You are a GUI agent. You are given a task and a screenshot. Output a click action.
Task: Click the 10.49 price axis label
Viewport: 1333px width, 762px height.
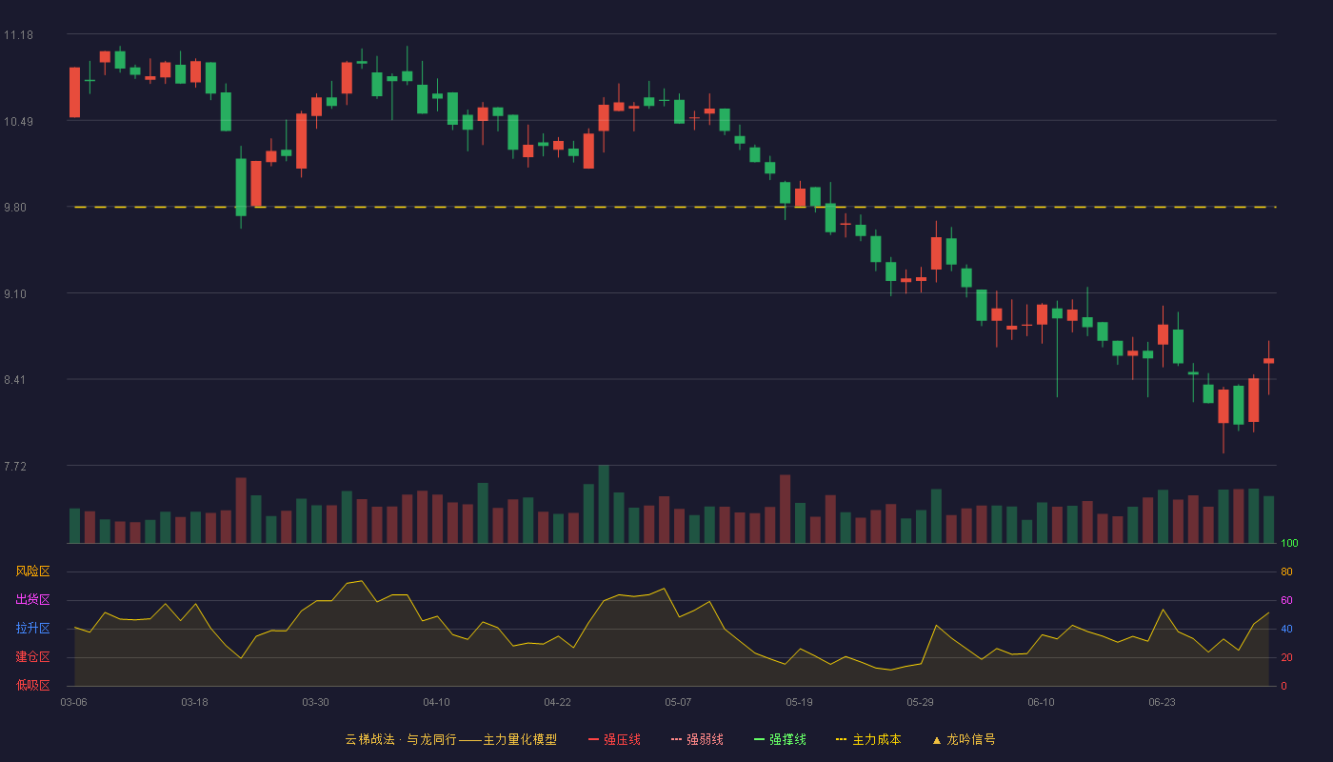pos(18,122)
